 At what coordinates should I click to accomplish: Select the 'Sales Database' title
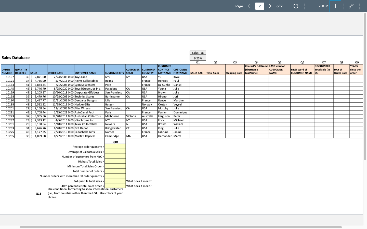point(16,58)
